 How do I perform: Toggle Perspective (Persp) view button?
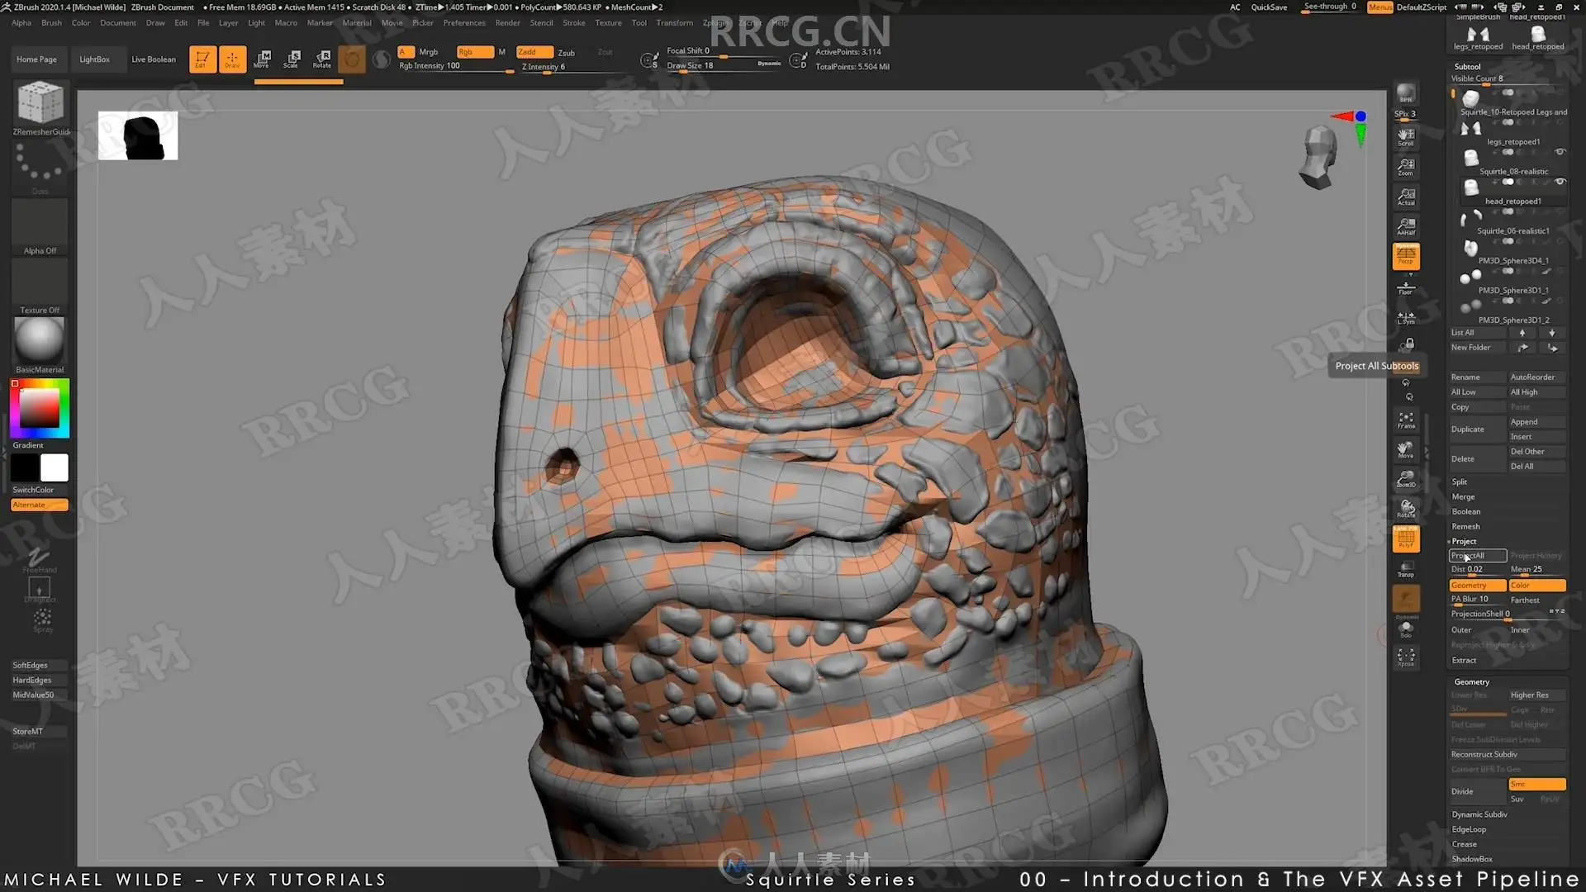[x=1406, y=255]
